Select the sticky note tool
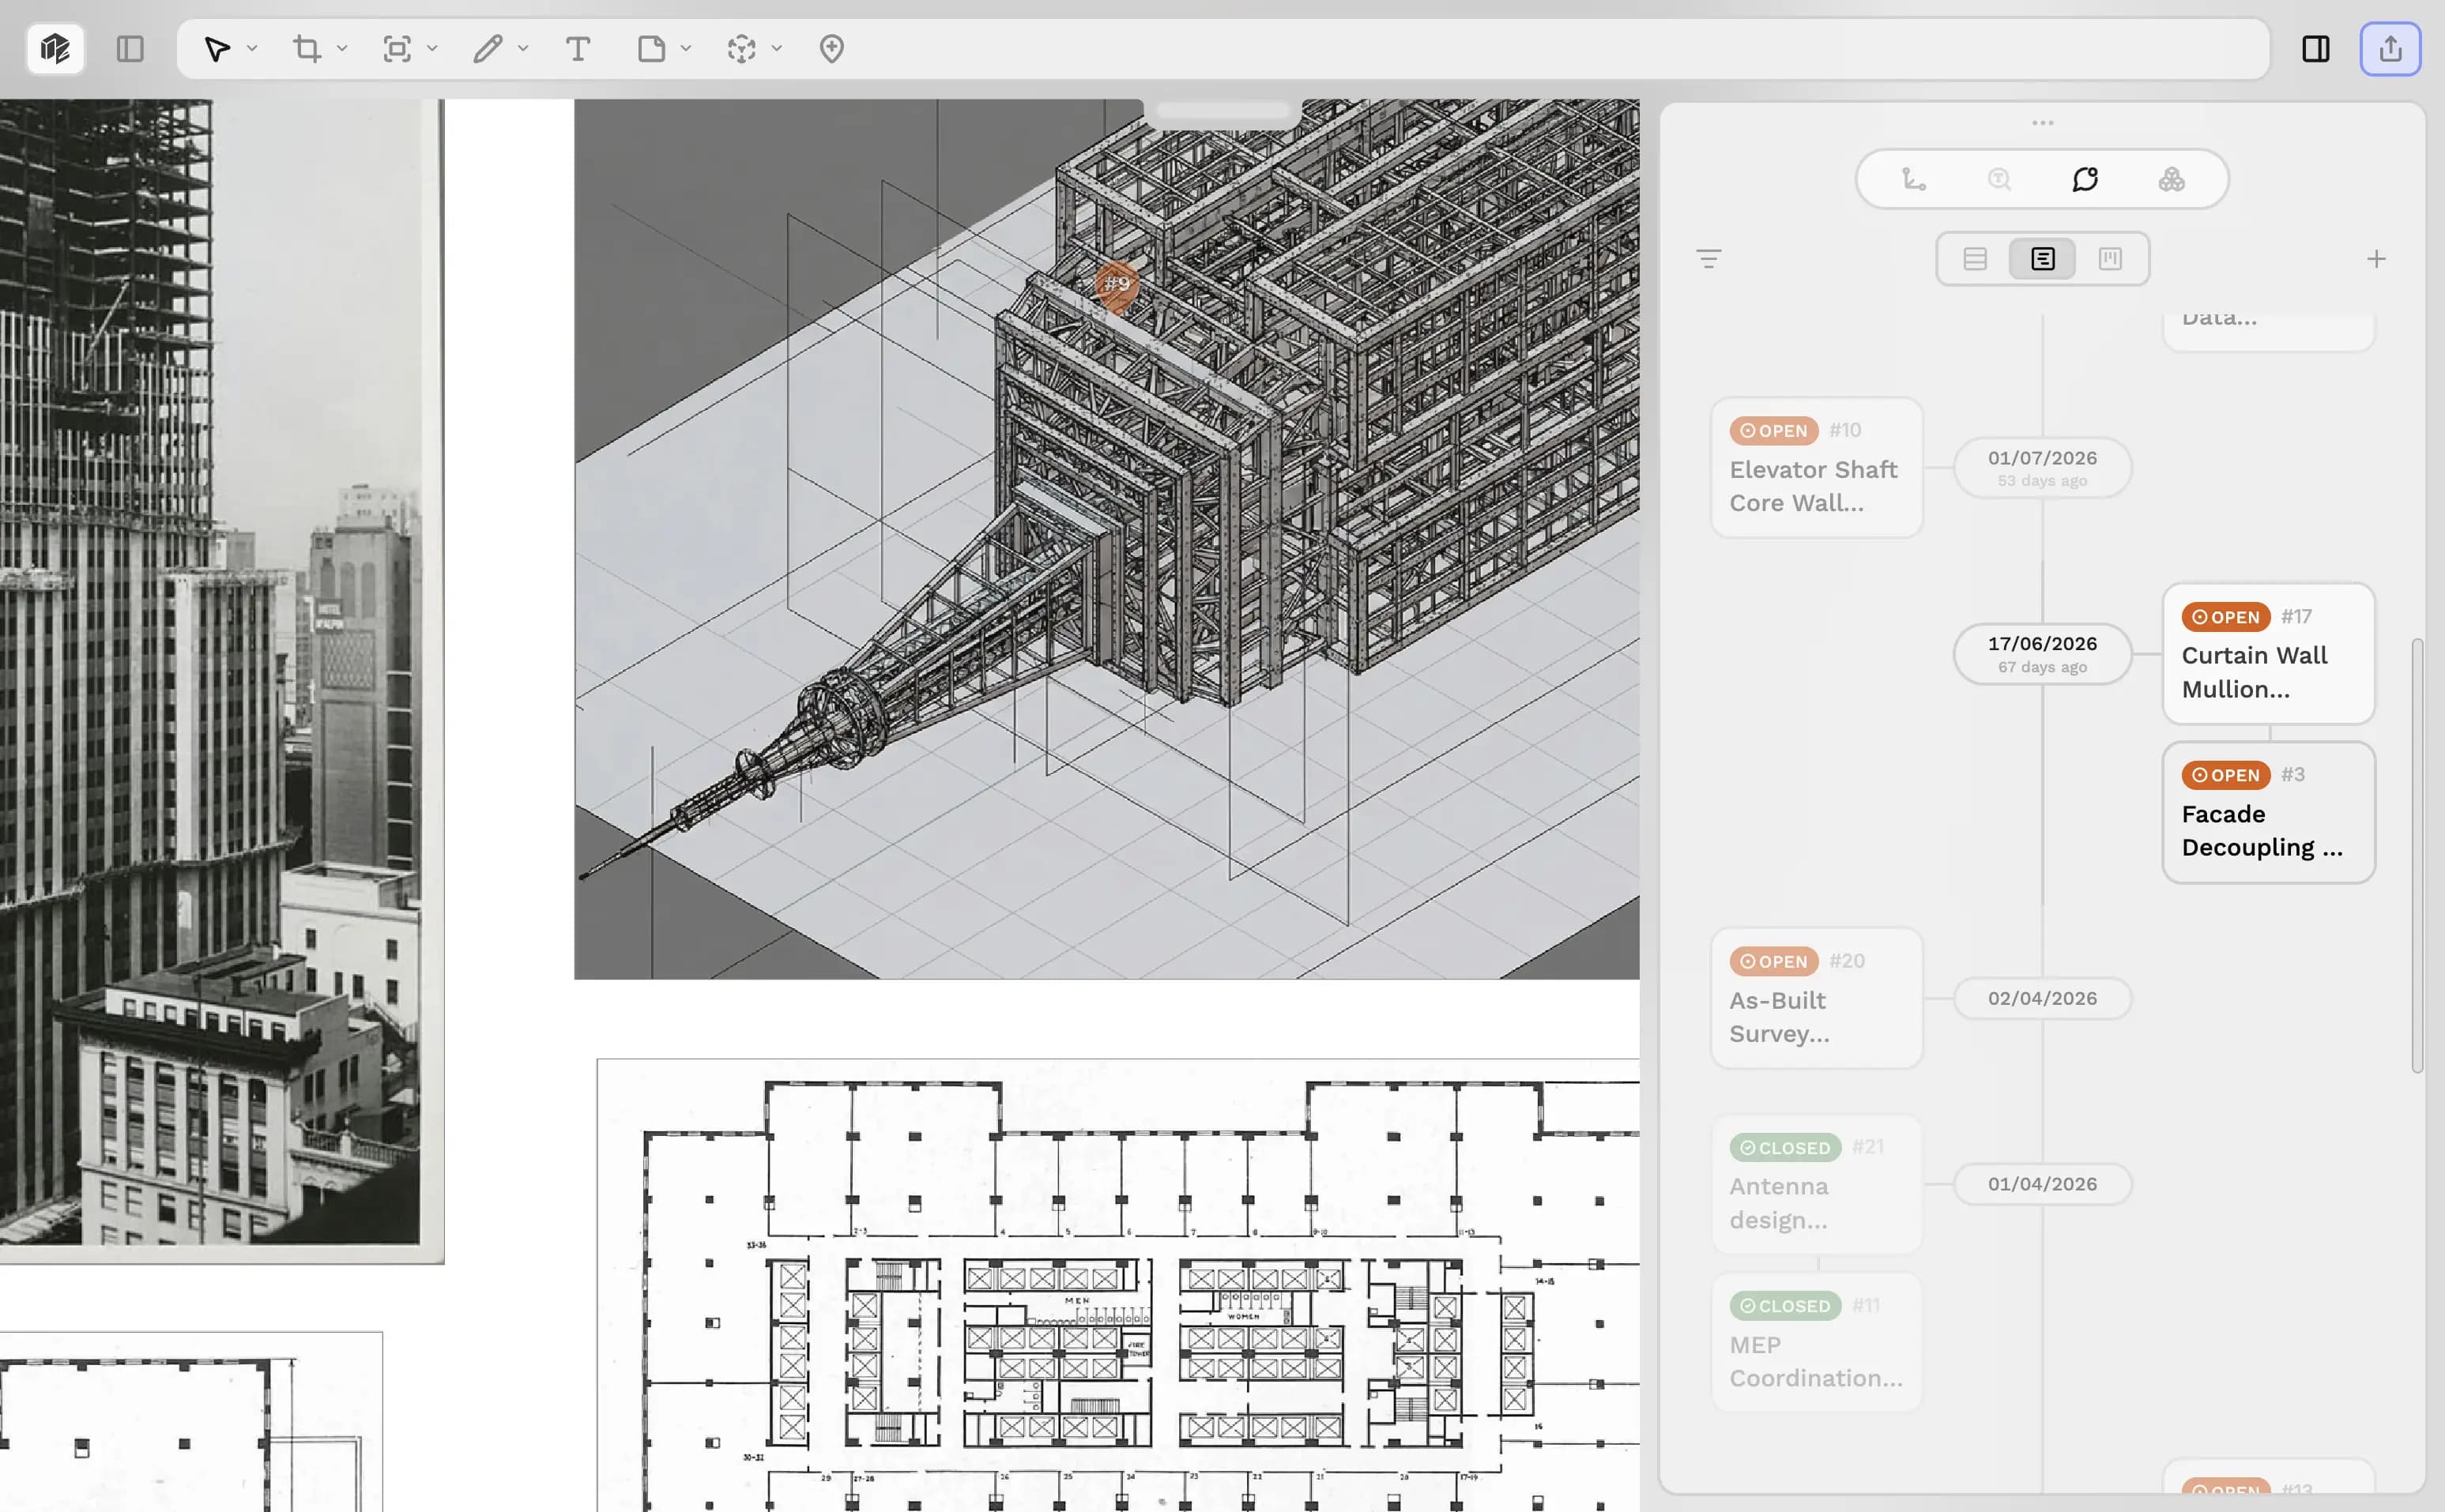This screenshot has height=1512, width=2445. click(651, 49)
